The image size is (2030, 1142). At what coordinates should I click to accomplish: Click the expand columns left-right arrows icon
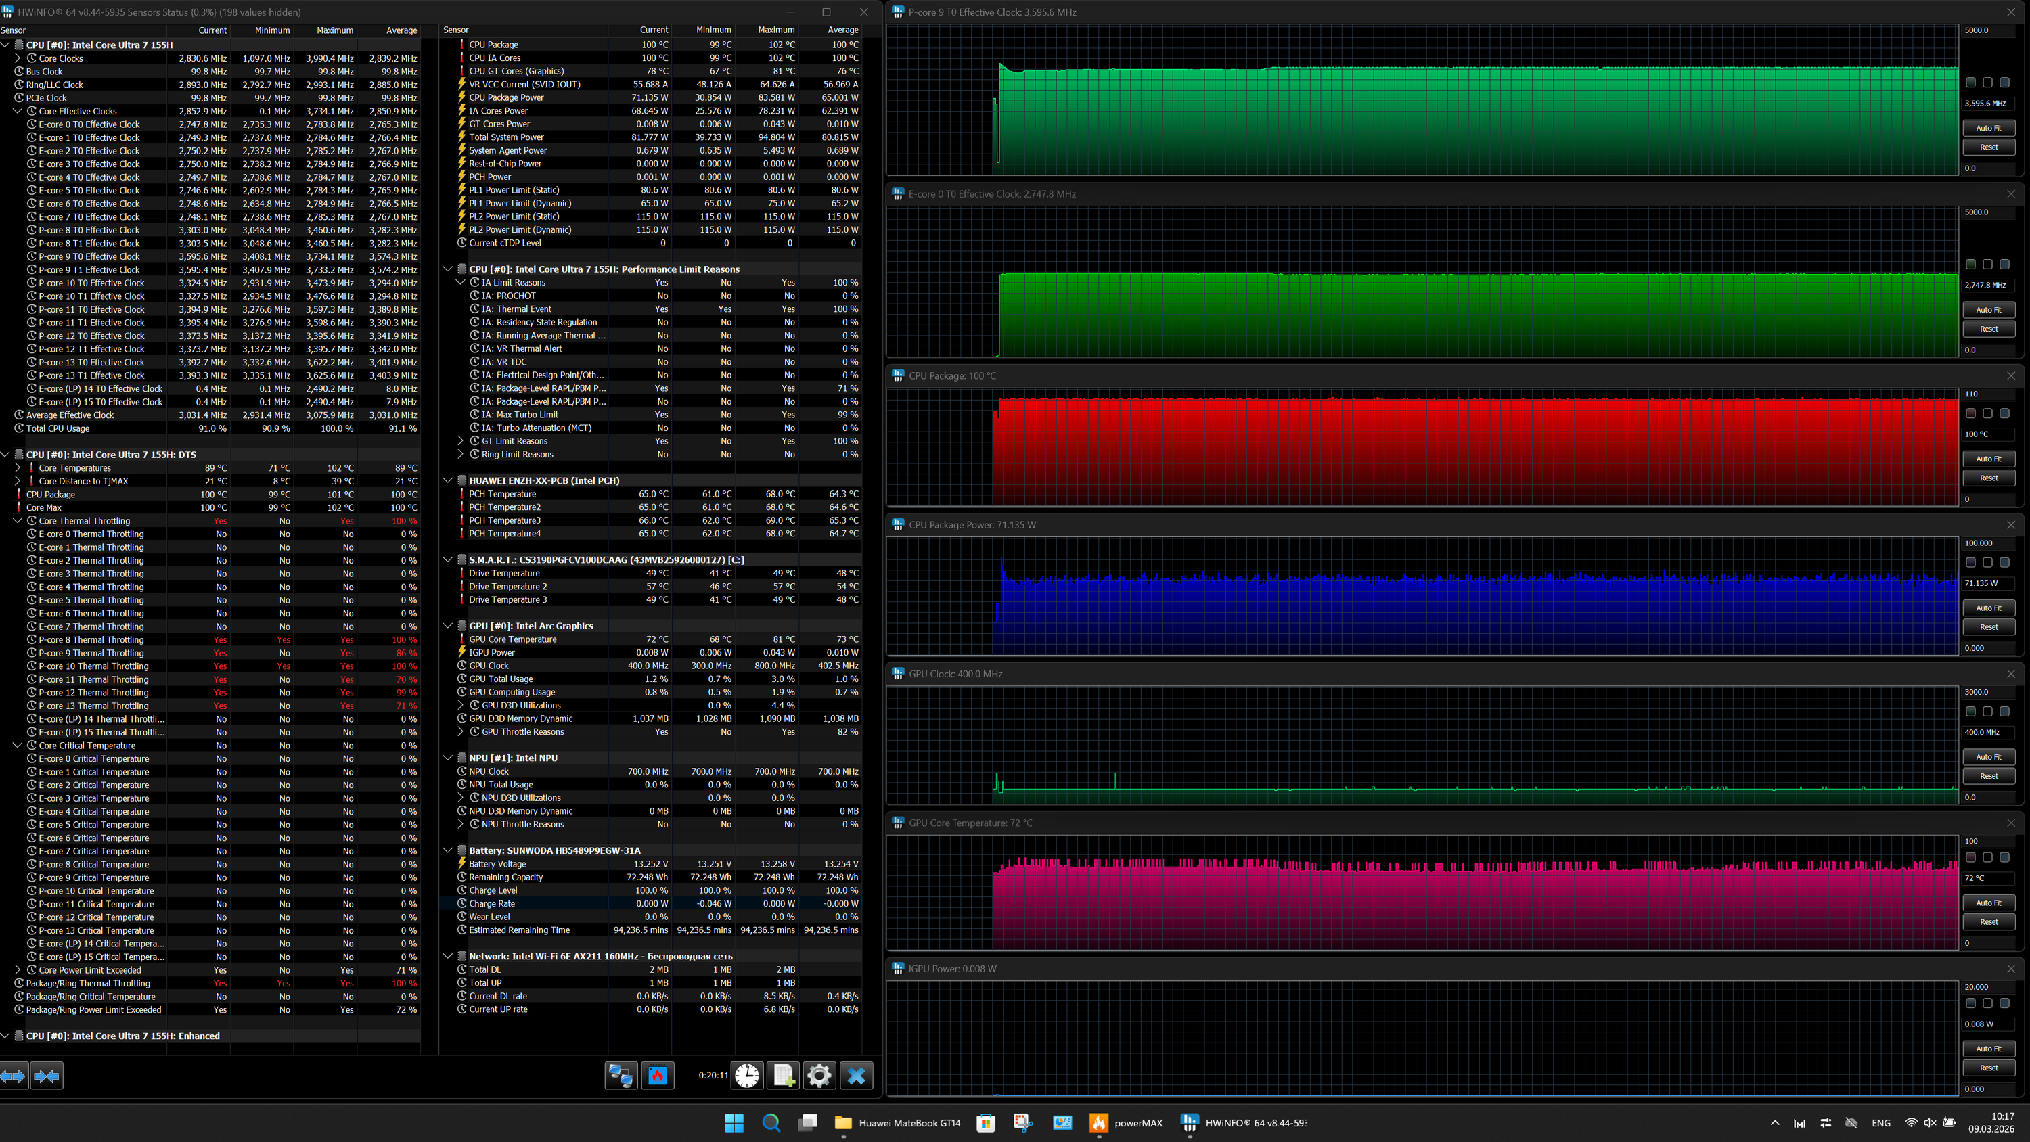pos(14,1076)
